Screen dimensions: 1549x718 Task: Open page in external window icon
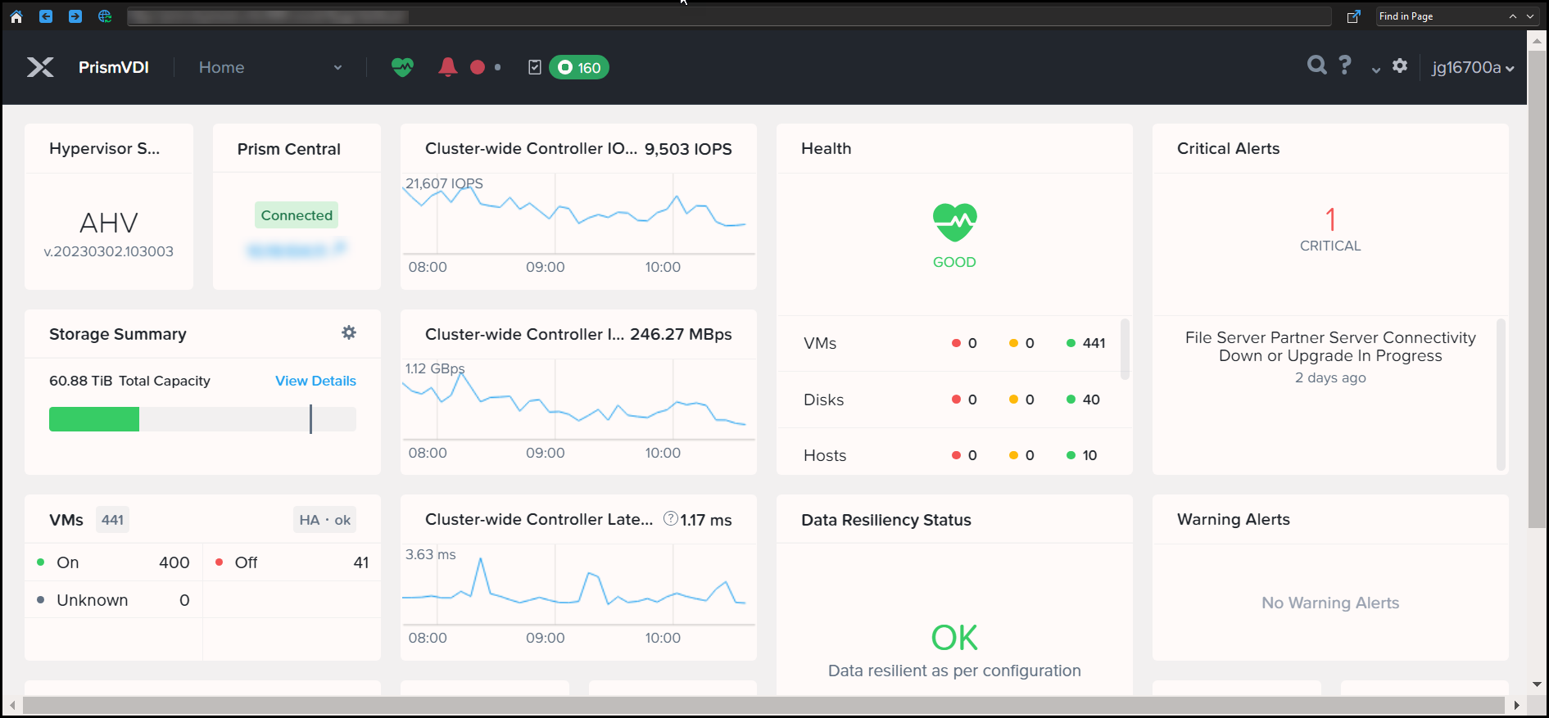click(x=1353, y=16)
